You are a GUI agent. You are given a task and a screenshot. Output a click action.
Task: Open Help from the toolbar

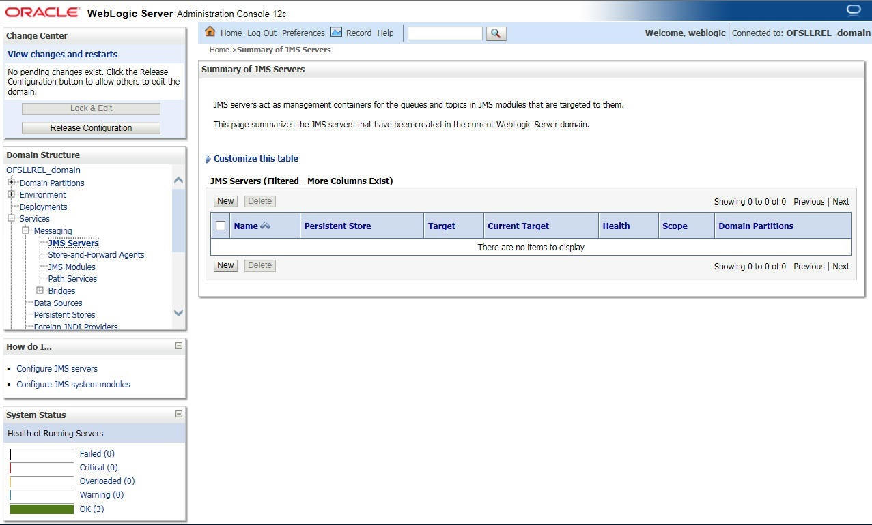click(385, 33)
